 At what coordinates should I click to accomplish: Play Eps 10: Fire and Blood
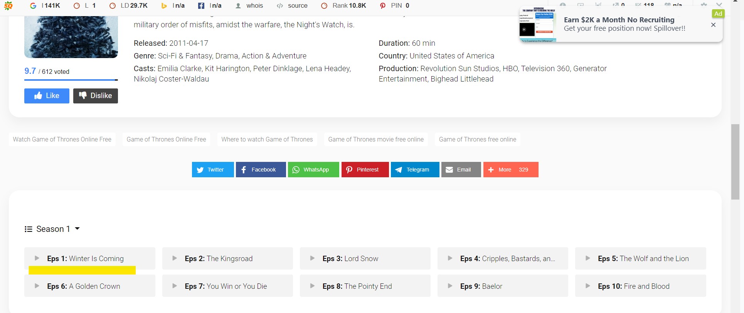tap(641, 286)
